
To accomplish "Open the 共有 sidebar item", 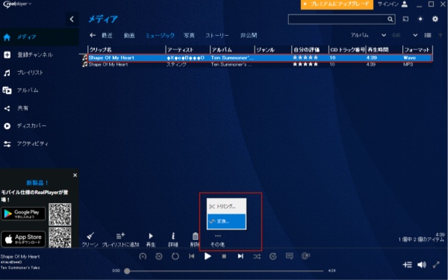I will (x=16, y=108).
